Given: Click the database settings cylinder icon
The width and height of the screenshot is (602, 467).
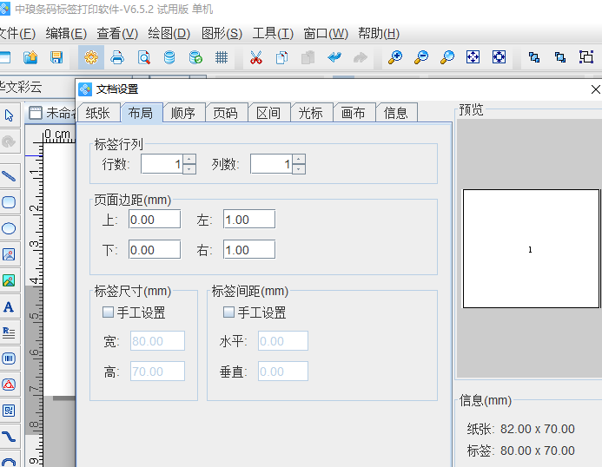Looking at the screenshot, I should 169,57.
